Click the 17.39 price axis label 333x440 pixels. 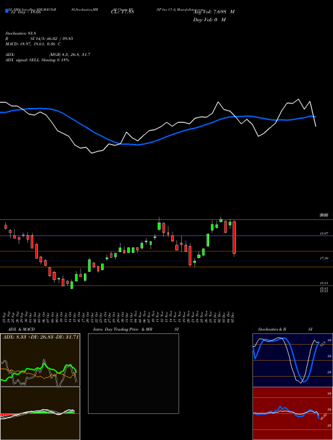point(324,258)
